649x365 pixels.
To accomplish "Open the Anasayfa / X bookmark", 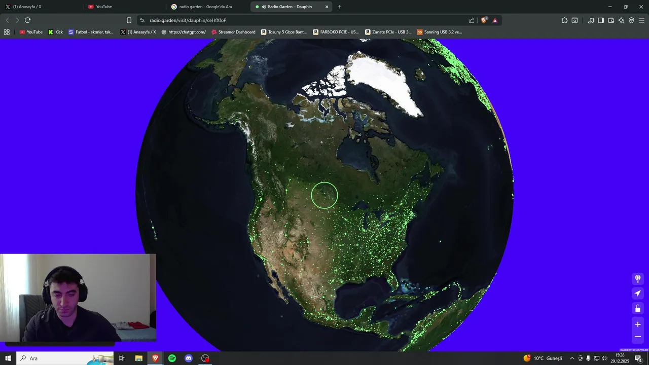I will tap(138, 32).
